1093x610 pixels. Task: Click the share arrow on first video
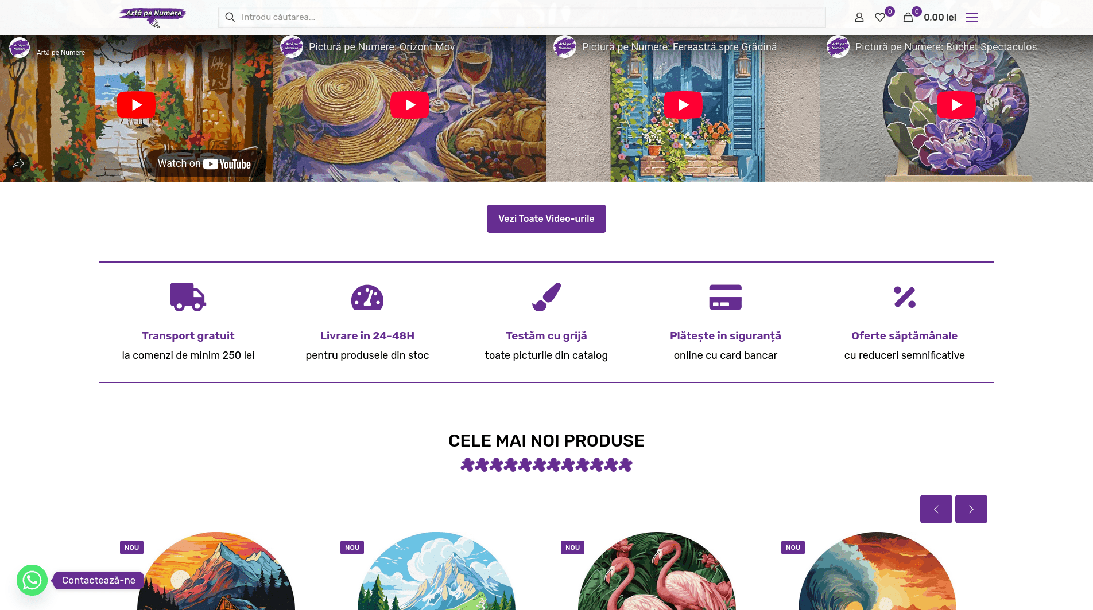[18, 163]
